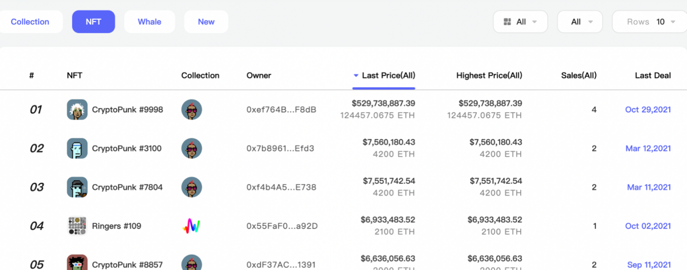
Task: Open owner address 0xef764B...F8dB
Action: pos(281,109)
